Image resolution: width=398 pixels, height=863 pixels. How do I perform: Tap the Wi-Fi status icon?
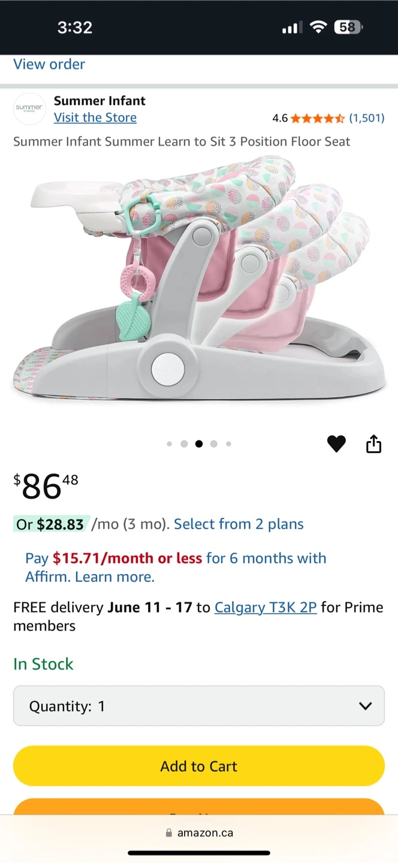[318, 27]
